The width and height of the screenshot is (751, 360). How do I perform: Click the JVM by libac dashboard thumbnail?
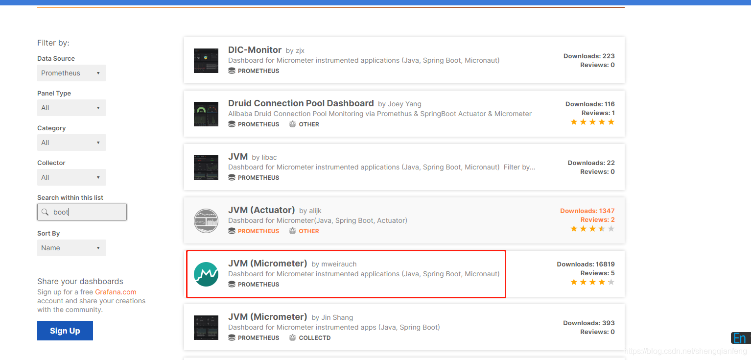[x=206, y=168]
